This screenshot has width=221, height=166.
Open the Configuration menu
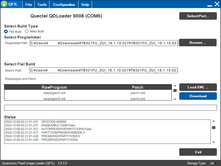[64, 4]
